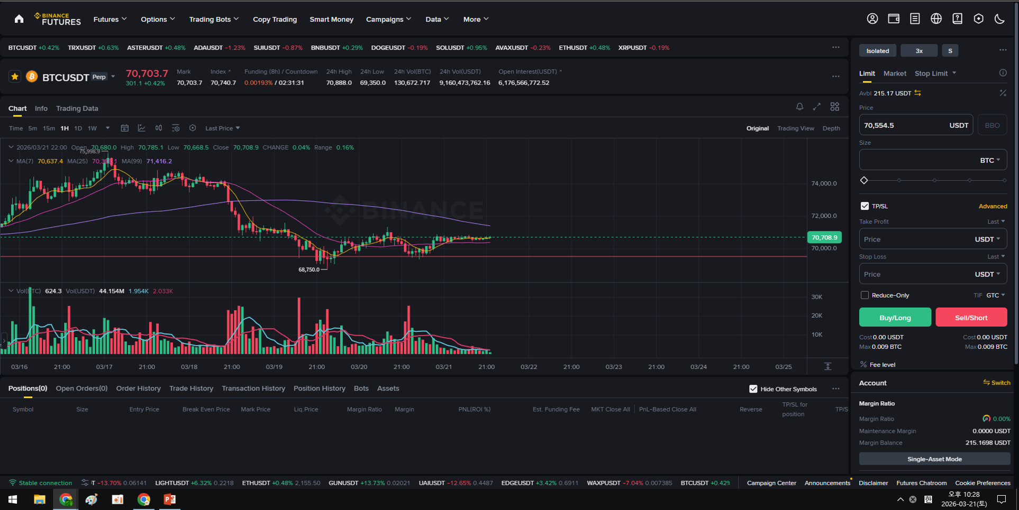Screen dimensions: 1019x510
Task: Uncheck the TP/SL checkbox
Action: (865, 206)
